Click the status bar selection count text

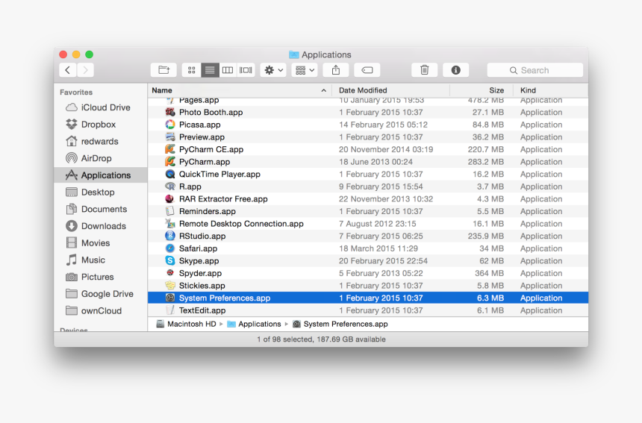[x=322, y=339]
